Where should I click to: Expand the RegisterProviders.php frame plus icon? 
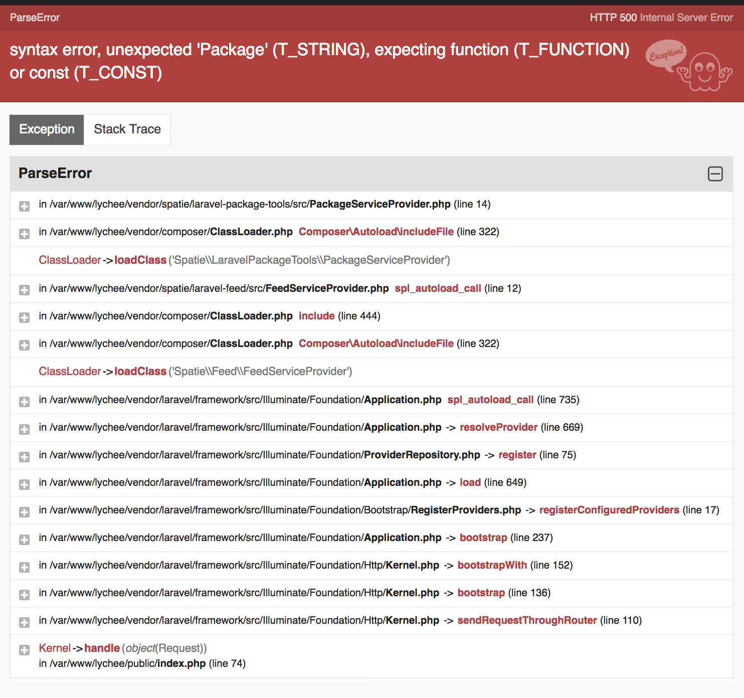(x=24, y=511)
